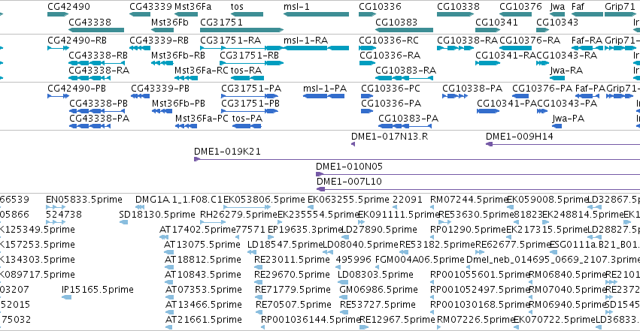
Task: Open EST AT17402.5prime
Action: pyautogui.click(x=198, y=230)
